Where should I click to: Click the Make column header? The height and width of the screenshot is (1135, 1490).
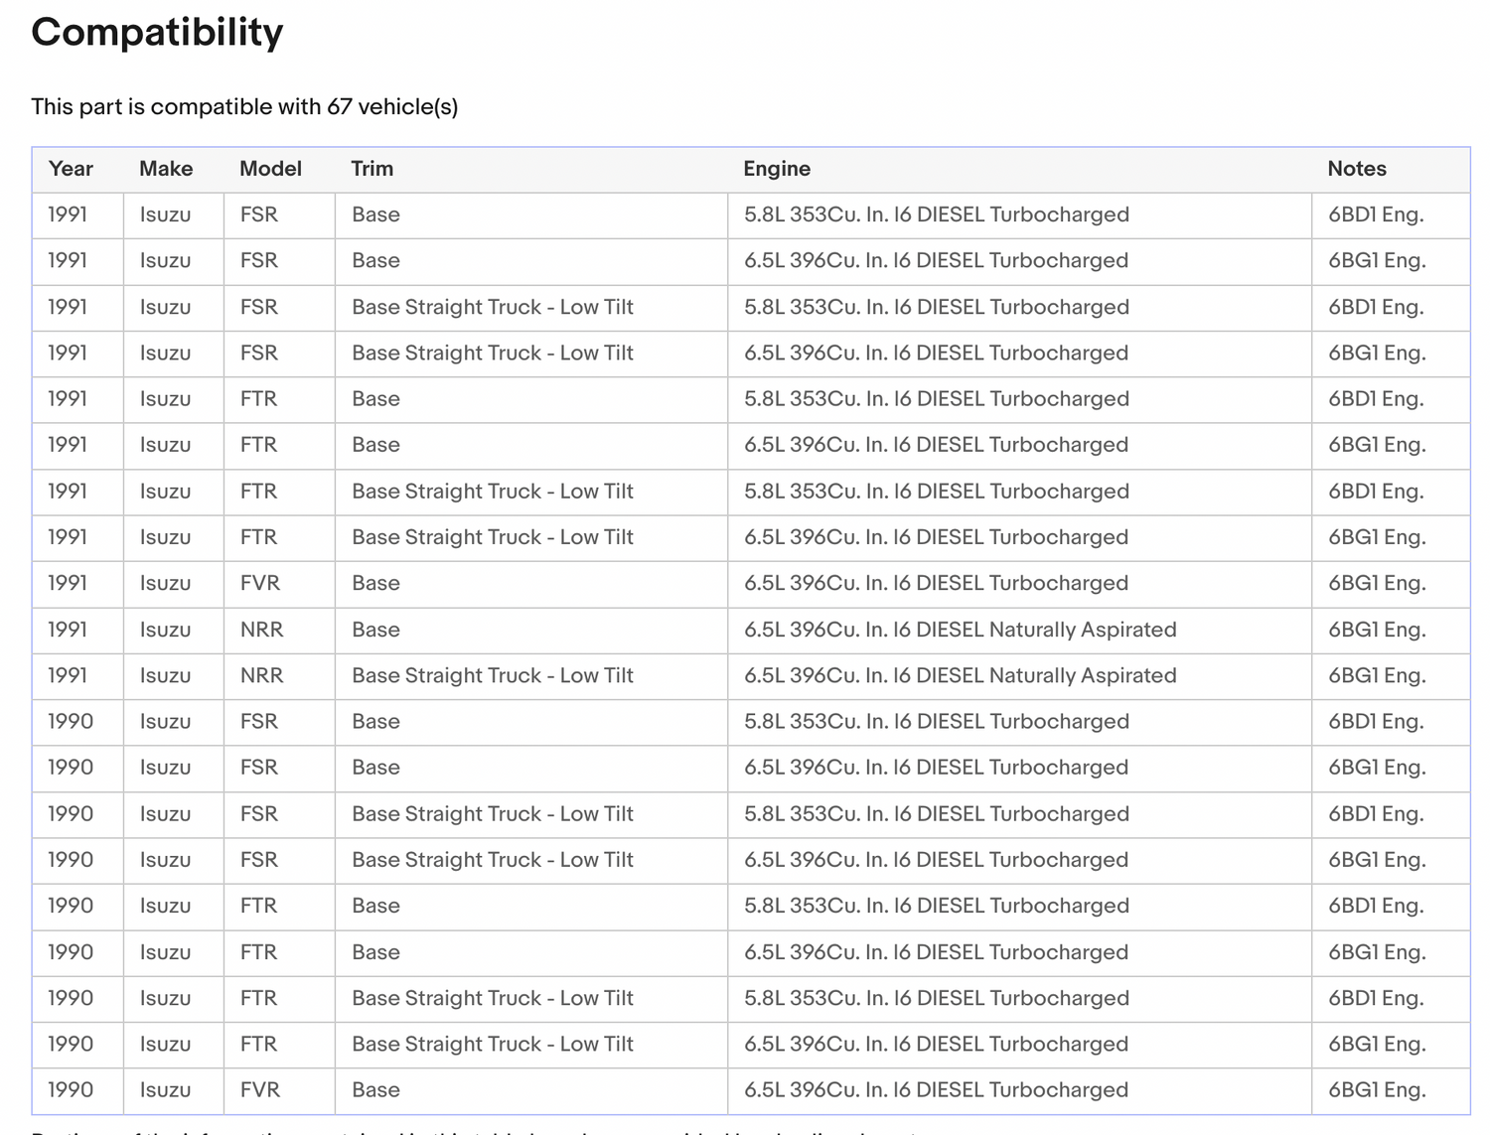coord(166,169)
